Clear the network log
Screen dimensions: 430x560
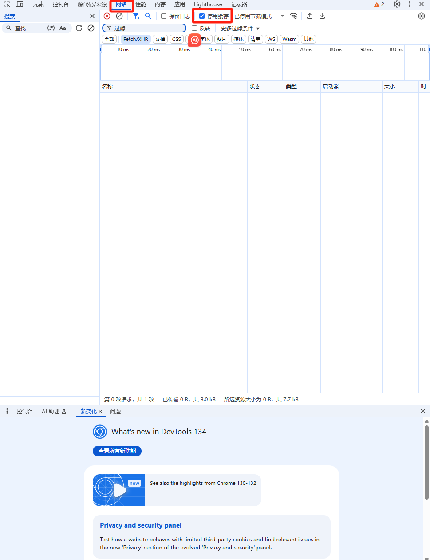click(119, 16)
